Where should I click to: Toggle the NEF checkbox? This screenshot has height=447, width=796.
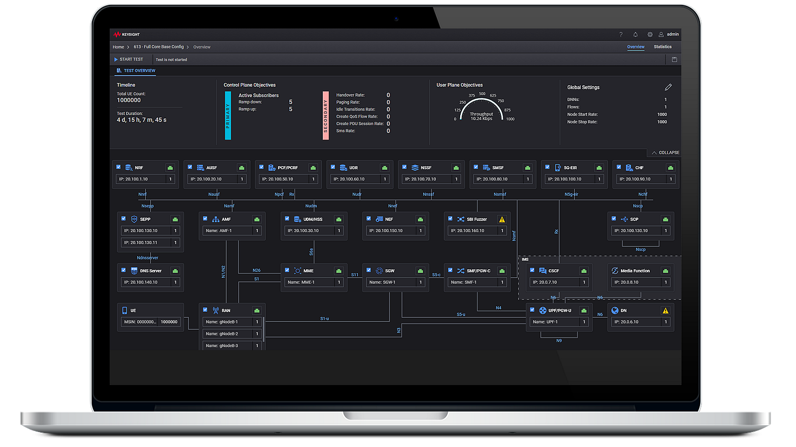click(369, 219)
